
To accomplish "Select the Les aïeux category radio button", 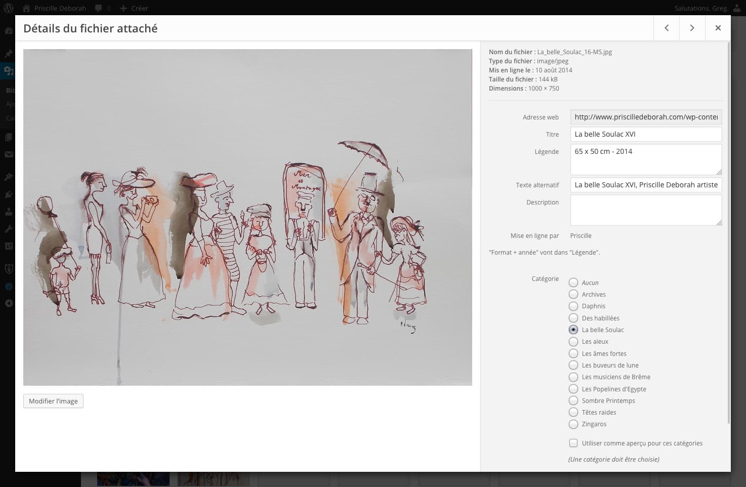I will [573, 342].
